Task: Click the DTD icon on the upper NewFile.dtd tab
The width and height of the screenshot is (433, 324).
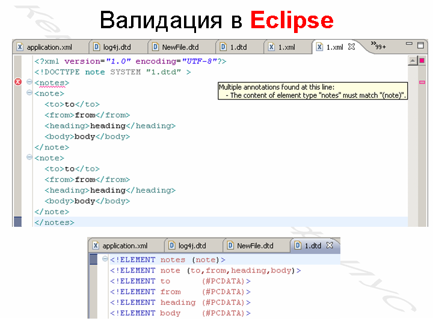Action: (156, 47)
